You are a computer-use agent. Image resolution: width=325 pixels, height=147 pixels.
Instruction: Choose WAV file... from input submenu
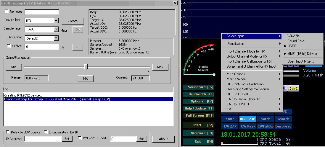pyautogui.click(x=295, y=36)
